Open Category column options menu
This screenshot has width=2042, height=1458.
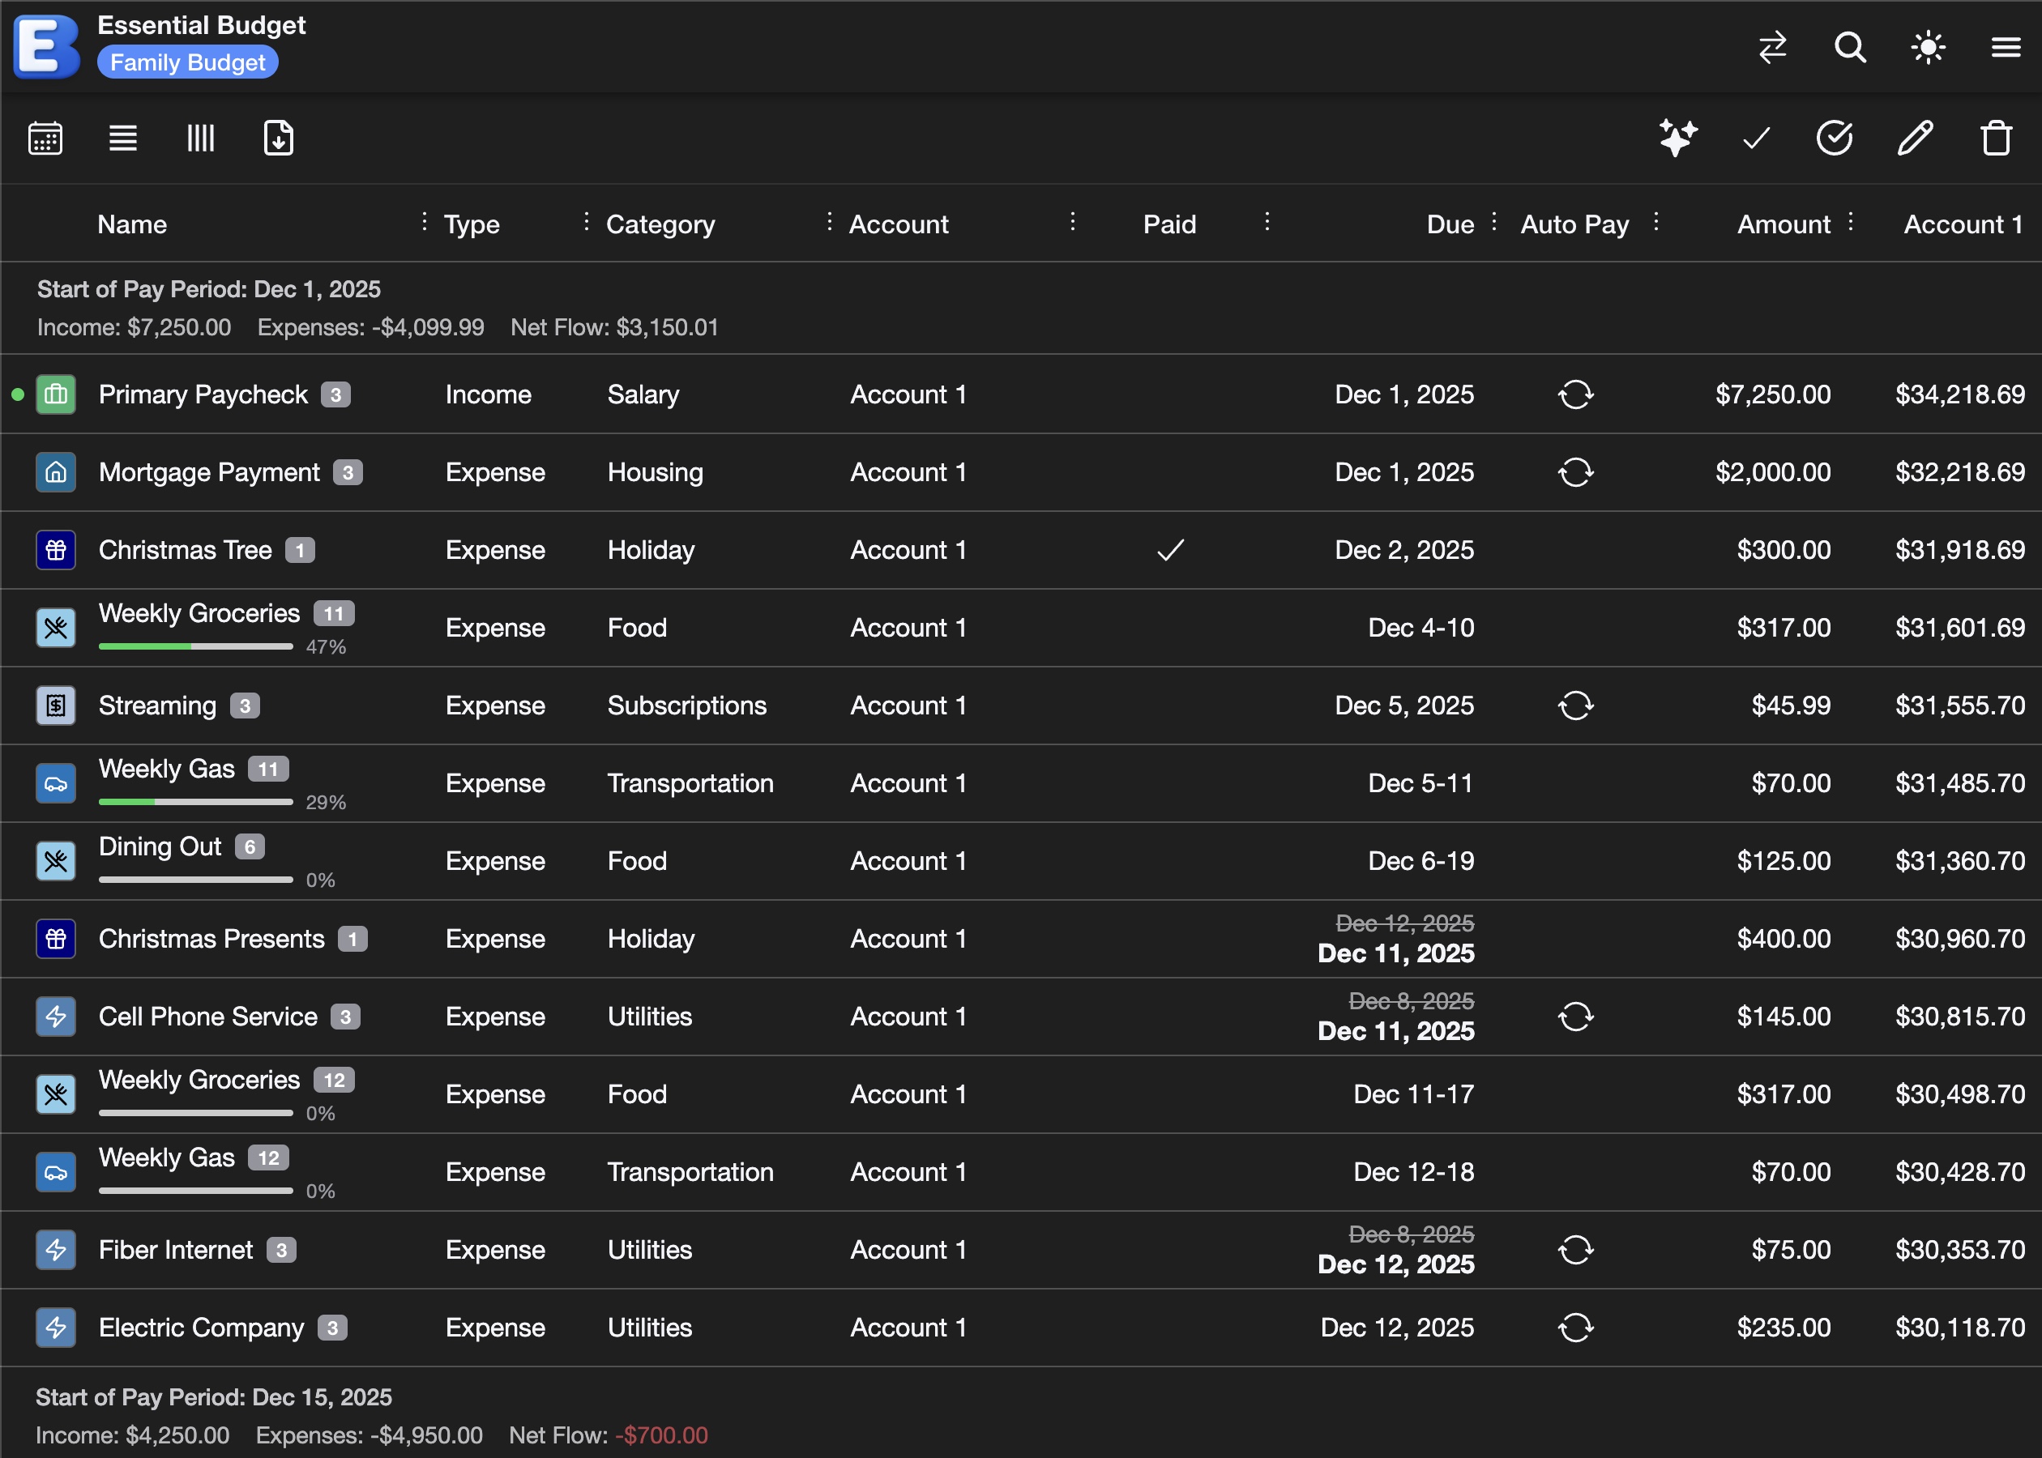tap(829, 222)
